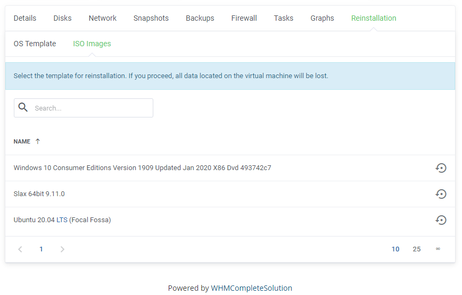View the Snapshots tab

click(x=151, y=18)
